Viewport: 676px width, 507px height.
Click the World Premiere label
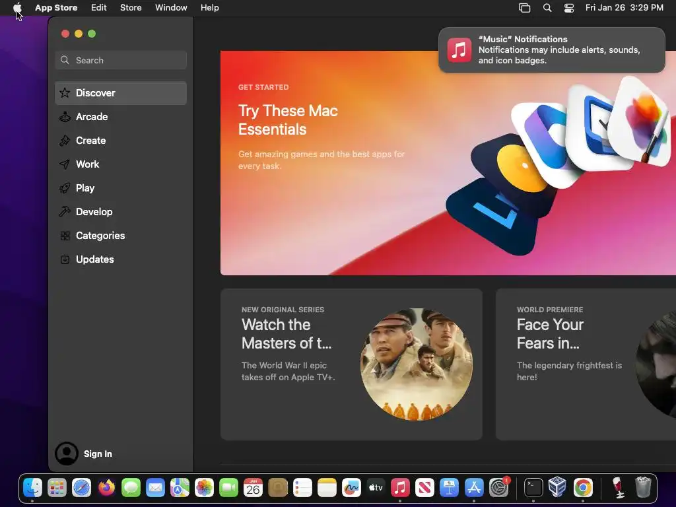click(550, 310)
